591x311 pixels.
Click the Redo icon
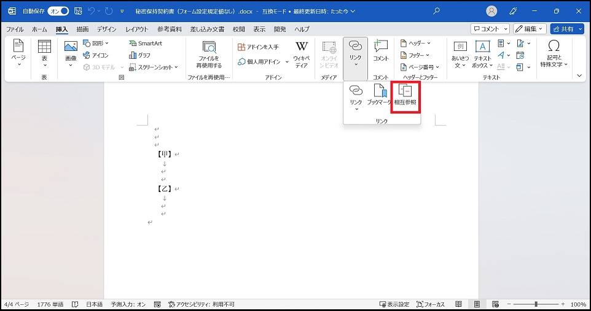[x=109, y=11]
